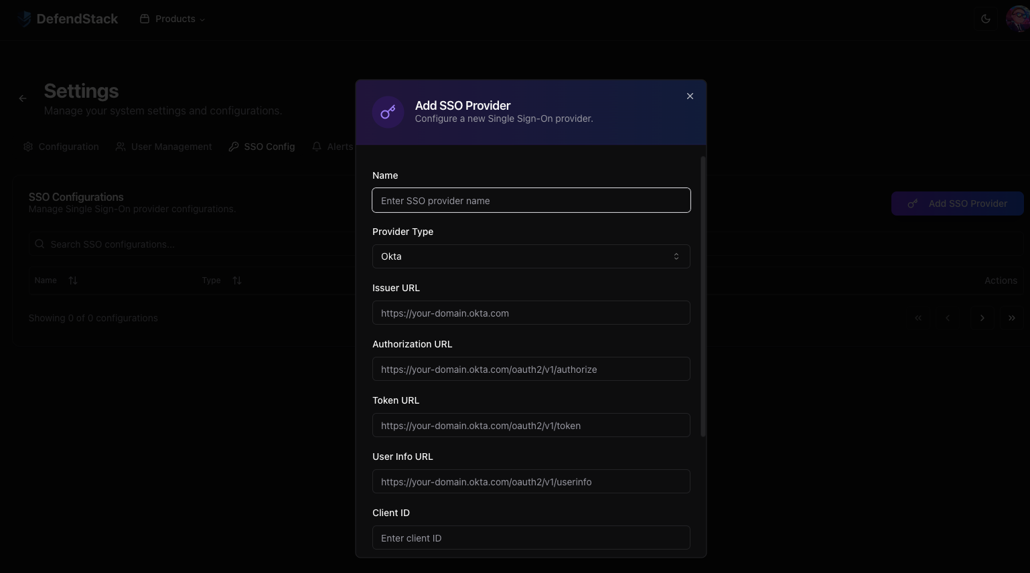Screen dimensions: 1030x573
Task: Click the DefendStack shield logo
Action: pyautogui.click(x=24, y=19)
